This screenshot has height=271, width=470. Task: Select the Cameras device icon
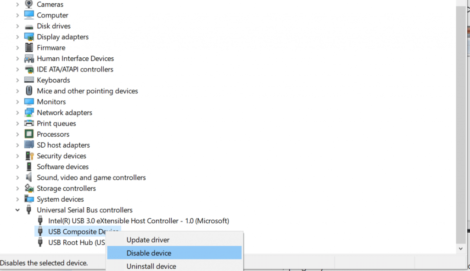pyautogui.click(x=28, y=4)
